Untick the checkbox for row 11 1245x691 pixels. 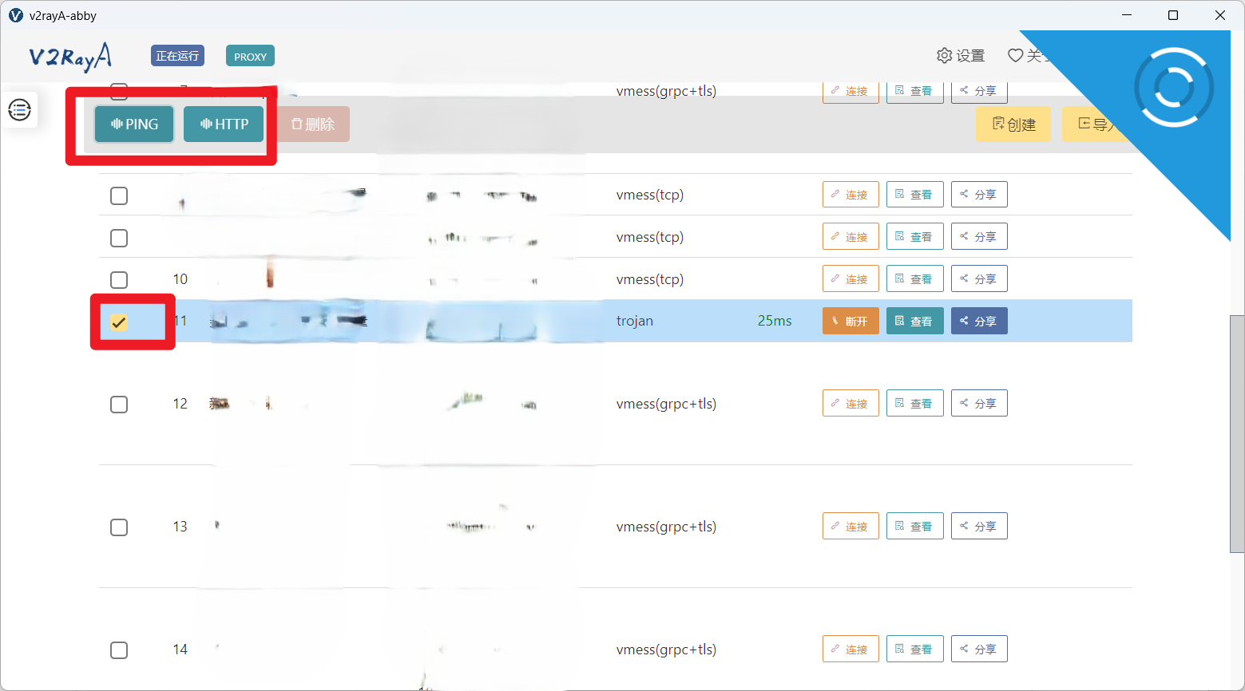point(119,322)
